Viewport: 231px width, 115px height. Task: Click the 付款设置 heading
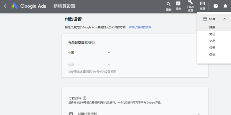(73, 19)
